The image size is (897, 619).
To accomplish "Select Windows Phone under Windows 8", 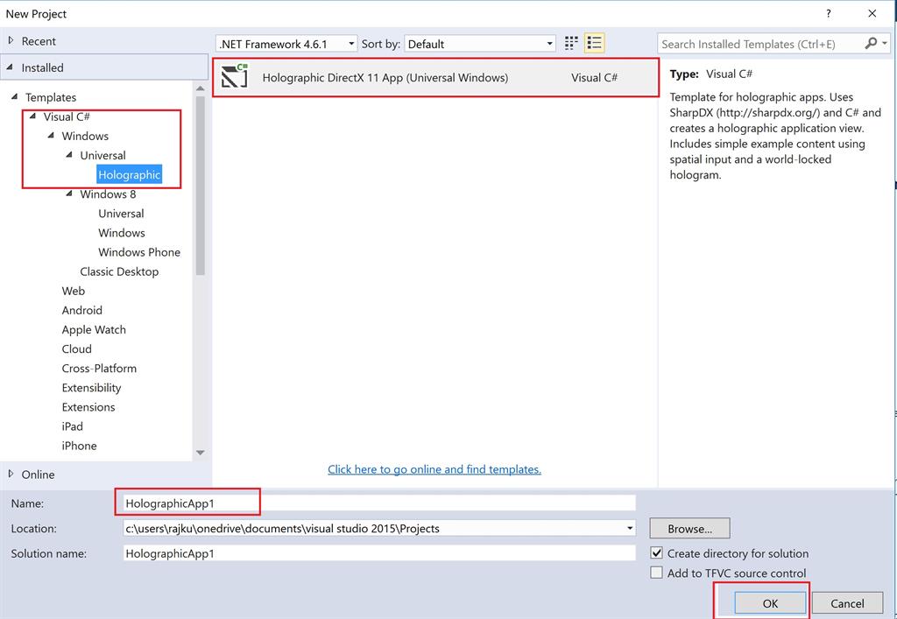I will pyautogui.click(x=139, y=252).
